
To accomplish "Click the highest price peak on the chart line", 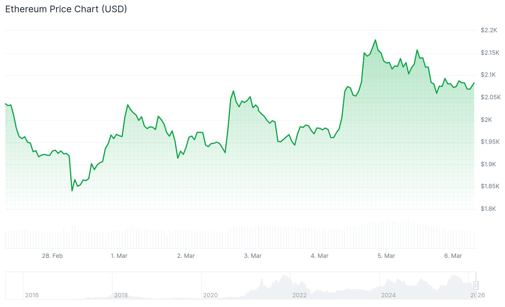I will [375, 40].
